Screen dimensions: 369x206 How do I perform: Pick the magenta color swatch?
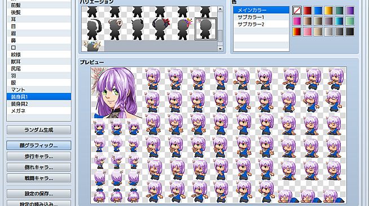297,21
